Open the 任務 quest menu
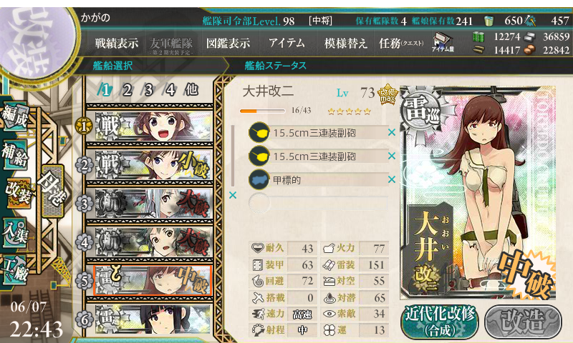Screen dimensions: 573x343 click(x=401, y=44)
